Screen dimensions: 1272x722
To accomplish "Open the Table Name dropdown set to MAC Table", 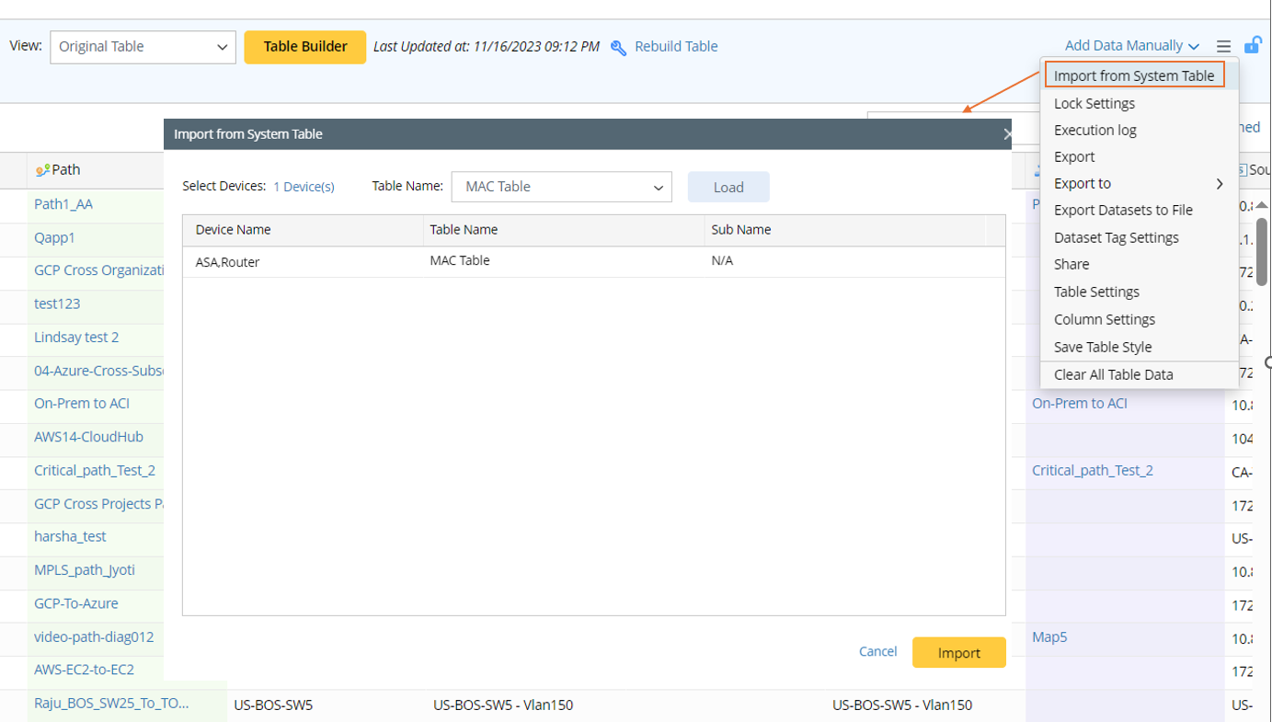I will click(560, 187).
